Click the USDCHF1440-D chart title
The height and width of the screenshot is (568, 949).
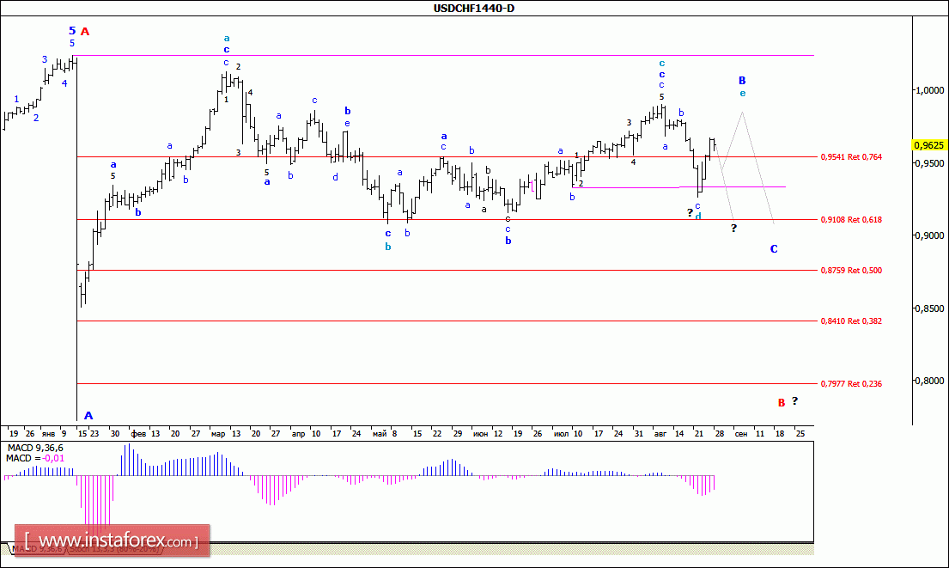[x=474, y=9]
